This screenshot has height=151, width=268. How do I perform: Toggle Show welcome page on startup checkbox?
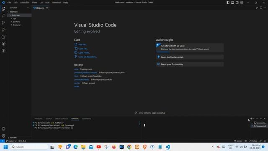(x=136, y=113)
